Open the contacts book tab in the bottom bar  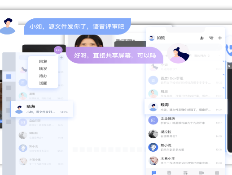pos(217,173)
